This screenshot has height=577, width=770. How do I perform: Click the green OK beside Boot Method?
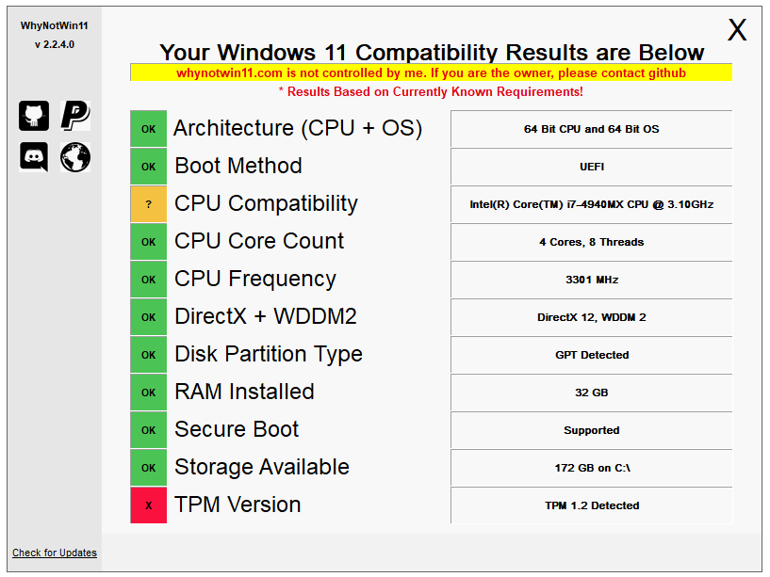pyautogui.click(x=148, y=167)
